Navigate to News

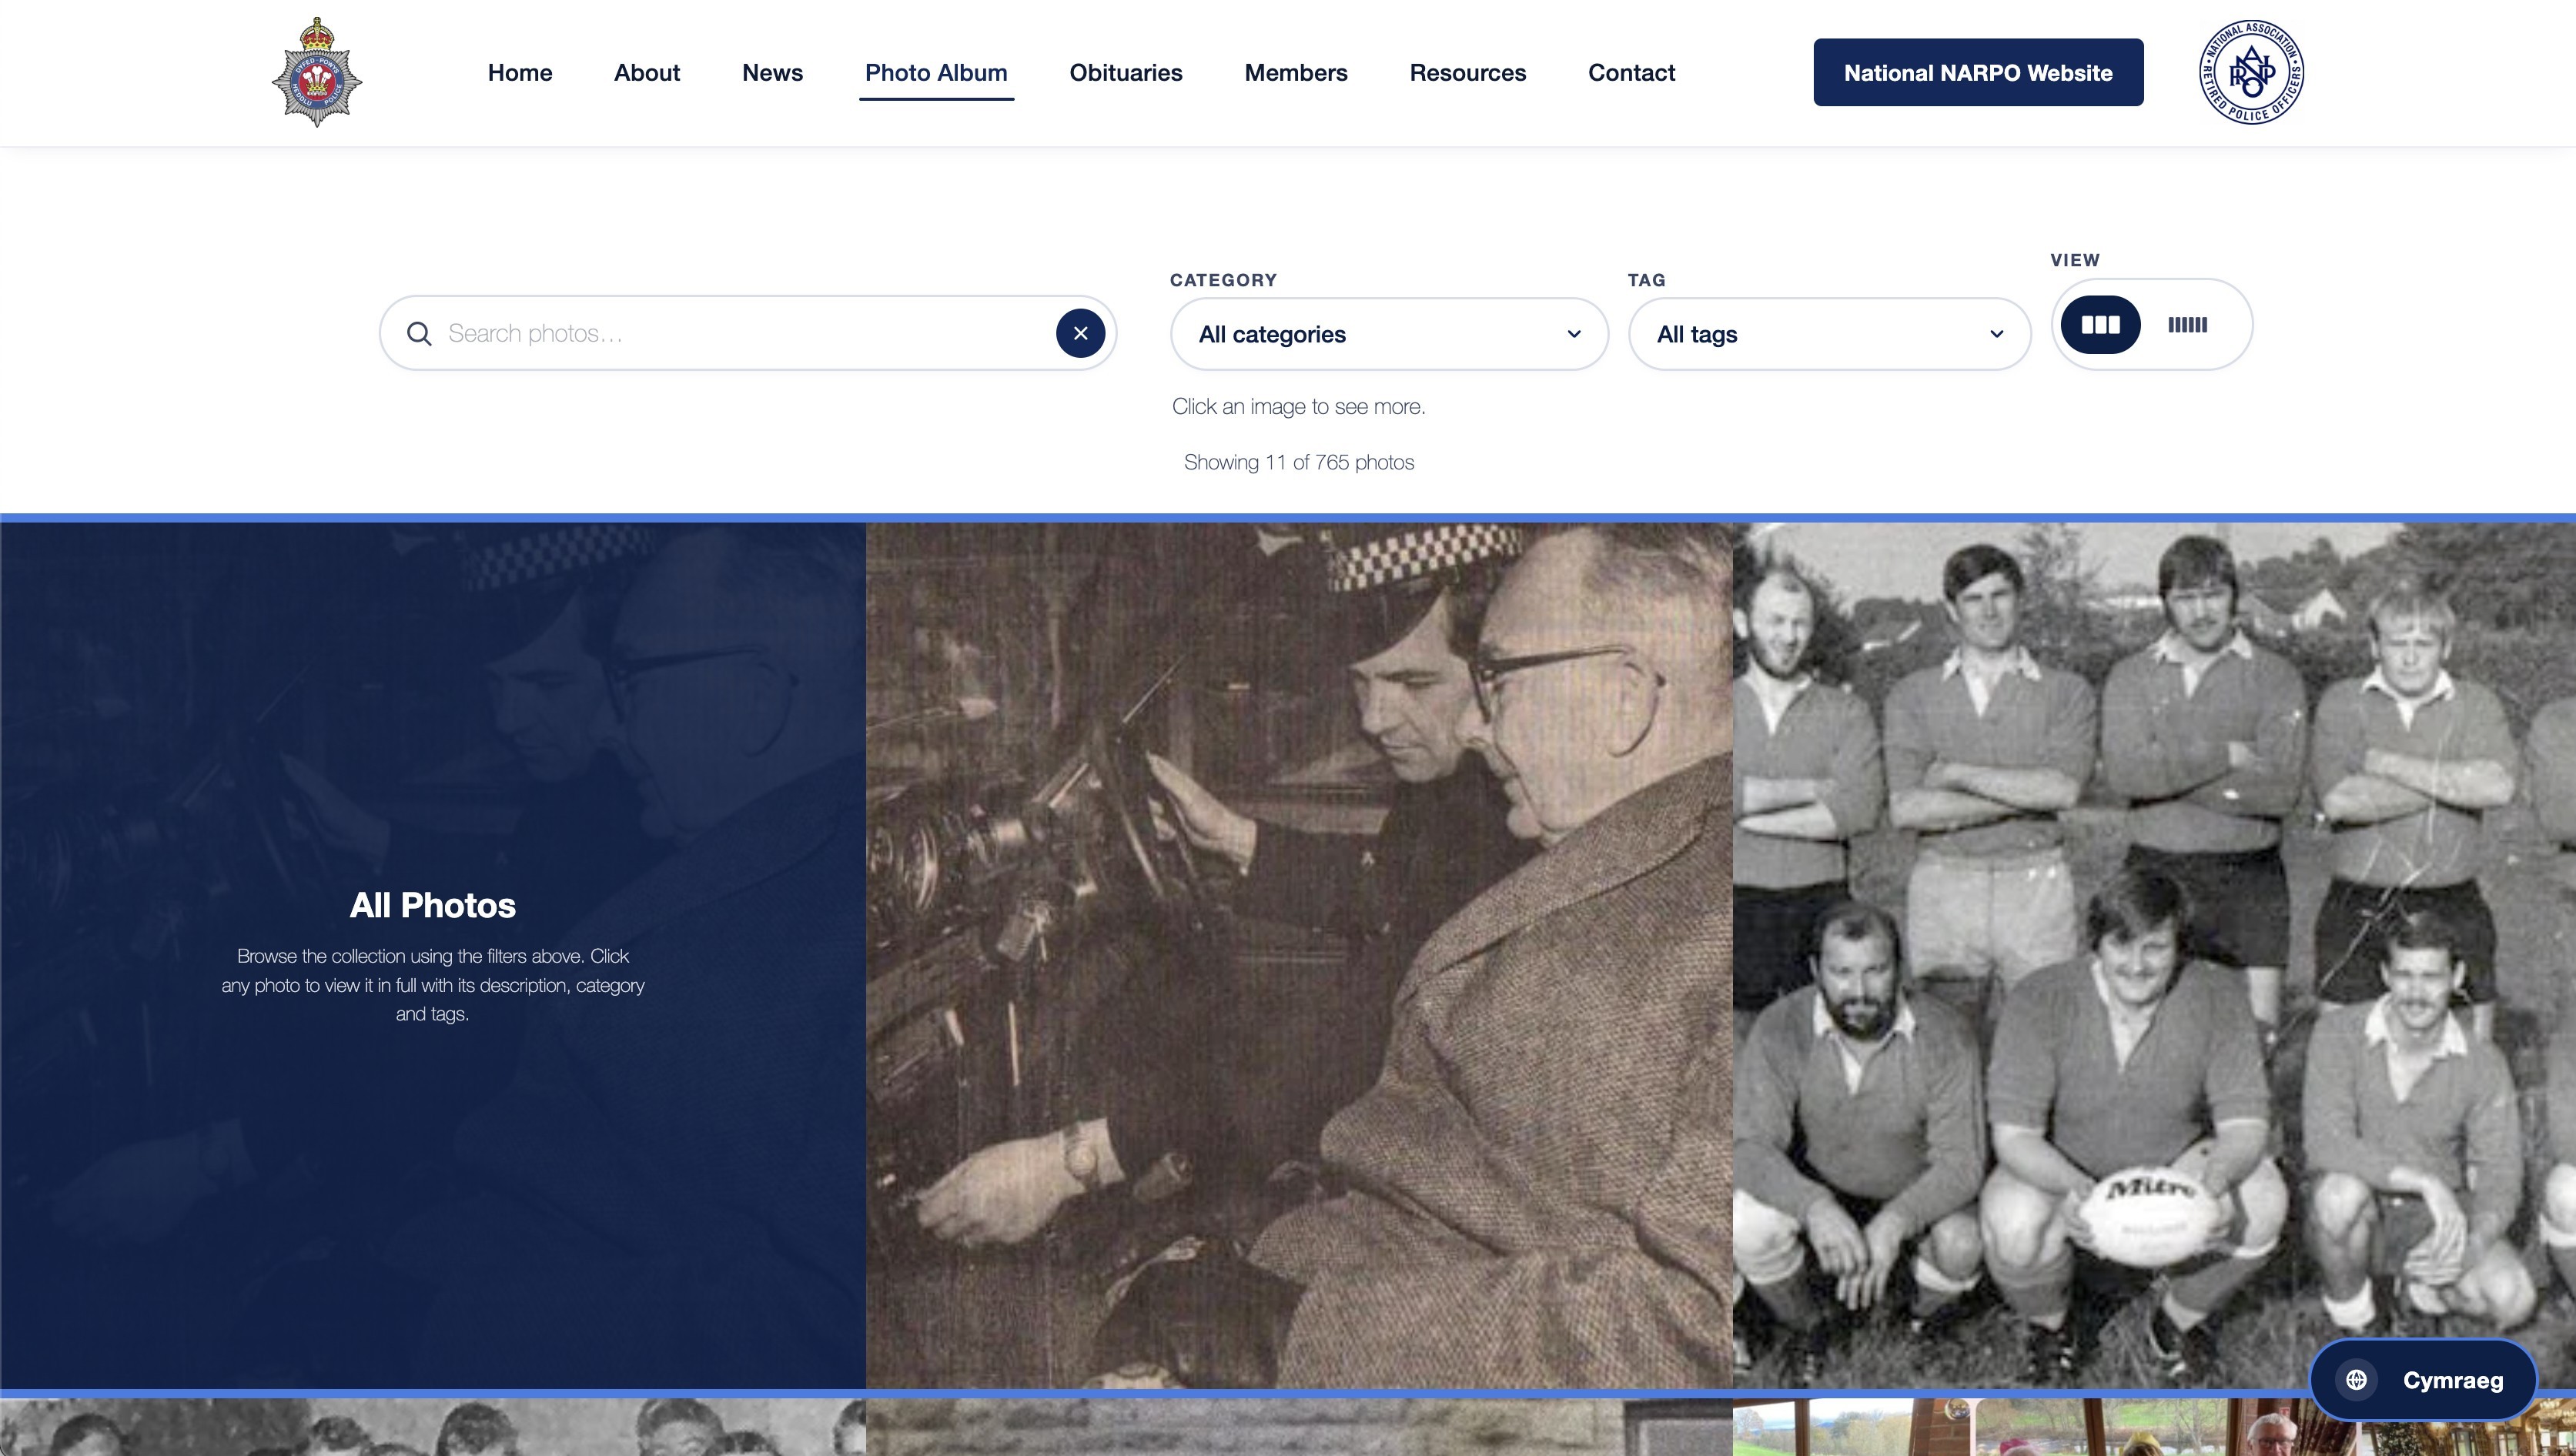[772, 73]
